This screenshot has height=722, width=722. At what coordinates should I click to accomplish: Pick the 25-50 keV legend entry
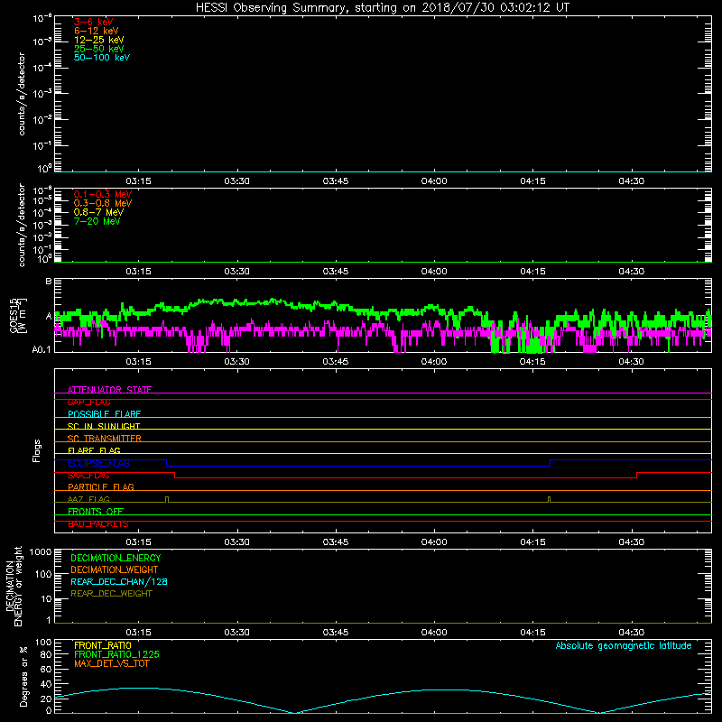point(99,49)
